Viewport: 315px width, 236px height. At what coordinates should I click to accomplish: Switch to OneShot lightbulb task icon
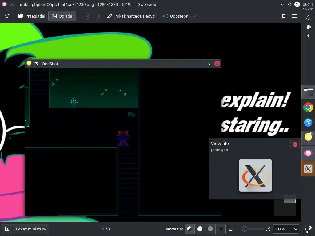coord(308,137)
